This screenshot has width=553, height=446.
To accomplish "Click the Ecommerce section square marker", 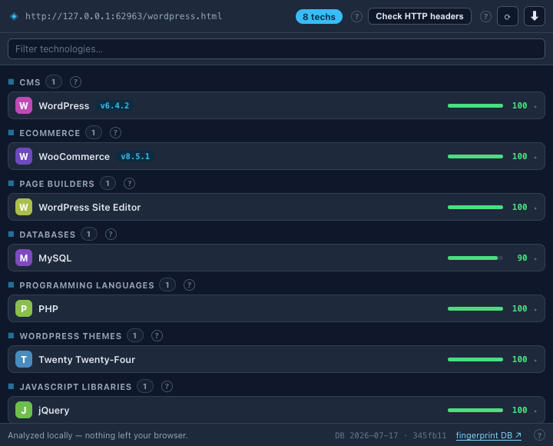I will (x=11, y=133).
